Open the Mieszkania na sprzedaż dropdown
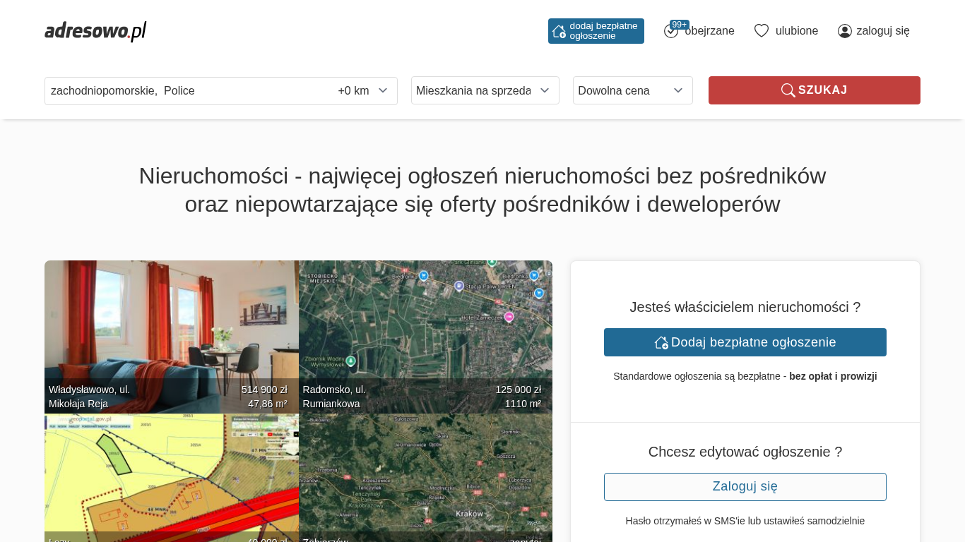The height and width of the screenshot is (542, 965). tap(485, 90)
